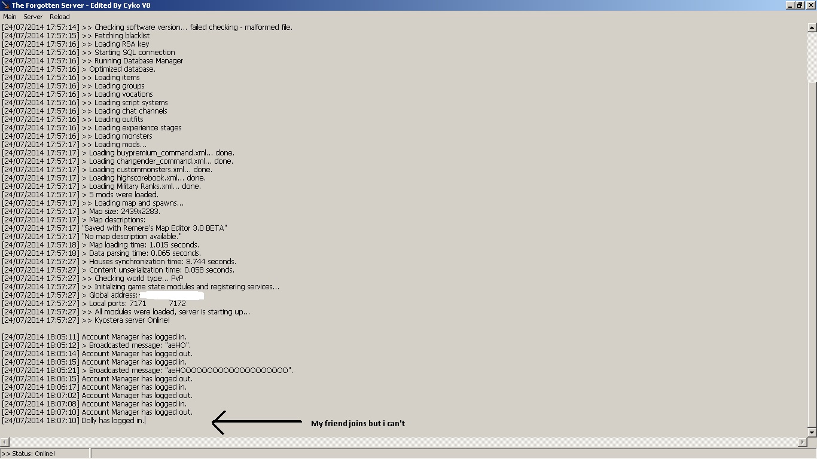
Task: Click the Forgotten Server title bar icon
Action: point(5,5)
